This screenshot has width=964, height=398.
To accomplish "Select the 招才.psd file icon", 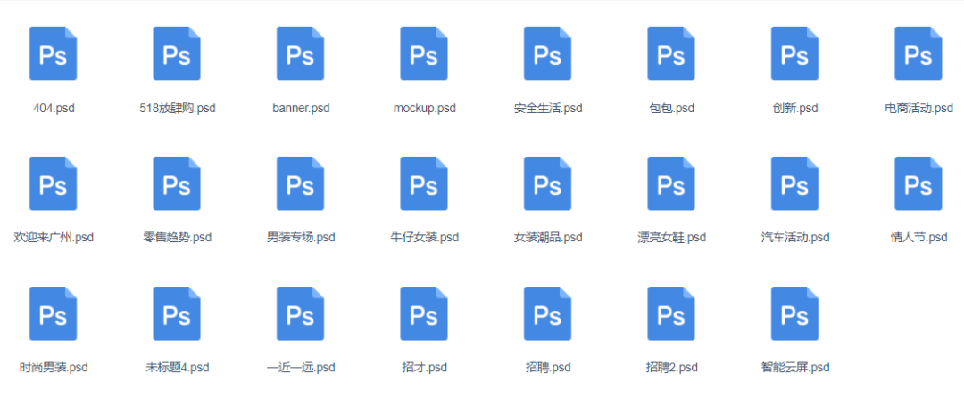I will point(424,313).
